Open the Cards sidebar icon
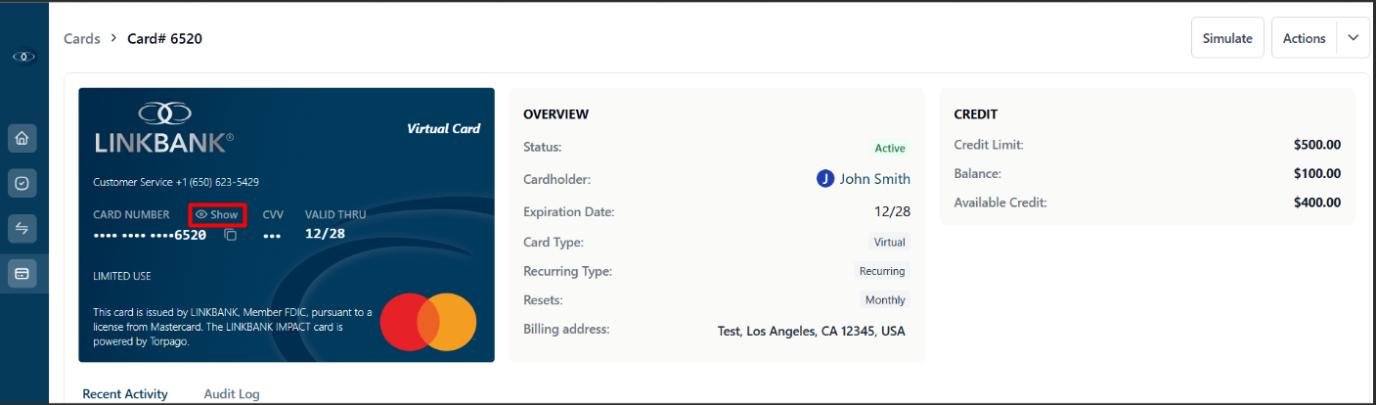This screenshot has height=405, width=1376. pos(22,273)
